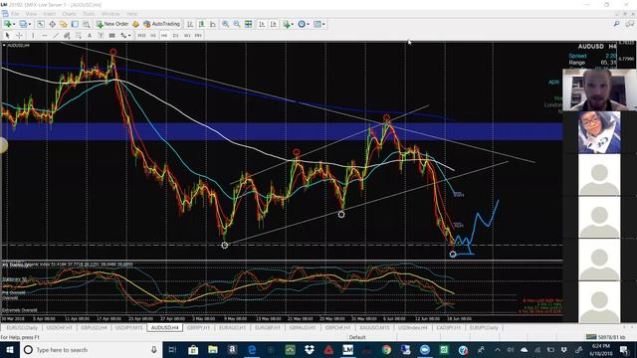
Task: Switch to XAUUSD,M15 chart tab
Action: pyautogui.click(x=374, y=327)
